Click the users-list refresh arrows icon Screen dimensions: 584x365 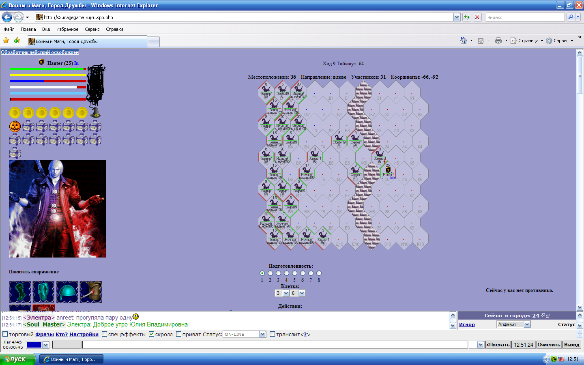tap(545, 315)
